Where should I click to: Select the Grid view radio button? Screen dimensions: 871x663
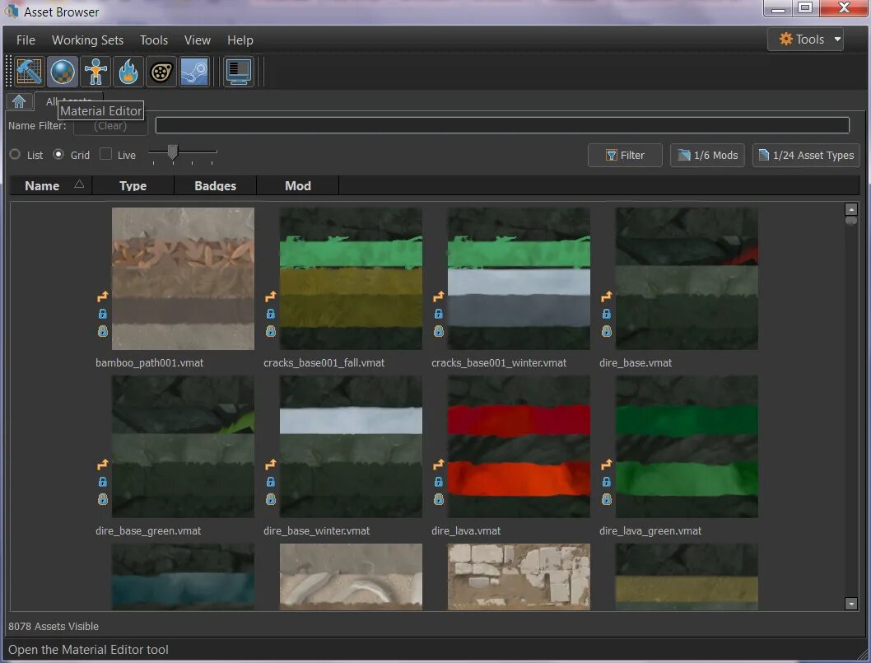pos(58,155)
